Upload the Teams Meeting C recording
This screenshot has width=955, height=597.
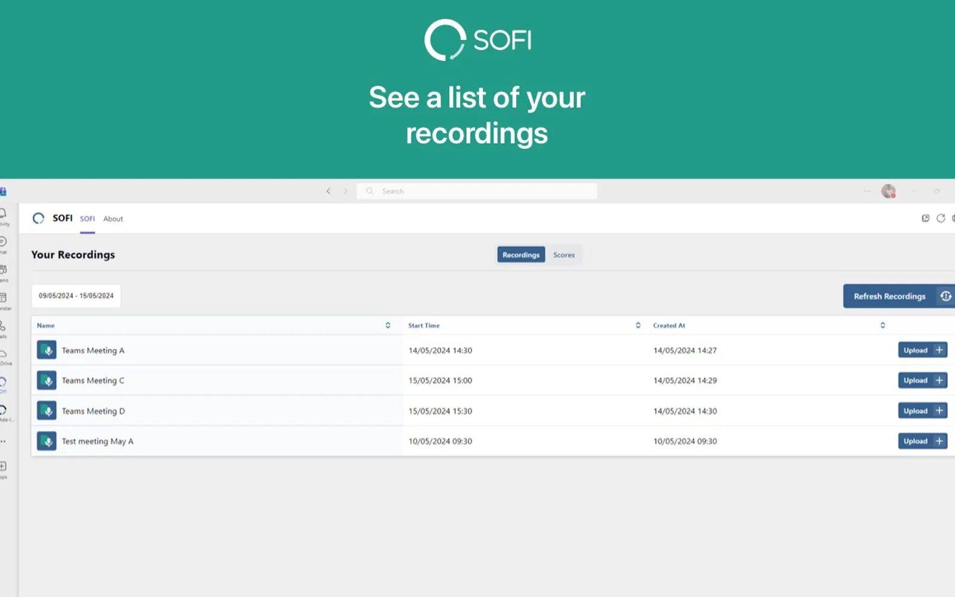923,380
